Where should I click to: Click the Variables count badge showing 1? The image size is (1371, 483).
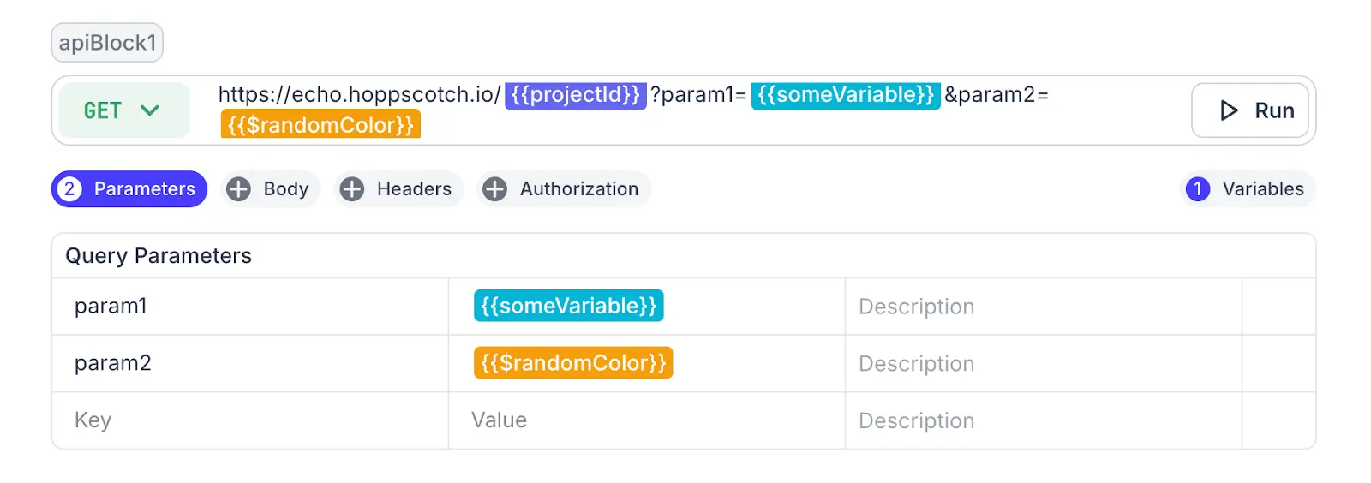coord(1198,189)
